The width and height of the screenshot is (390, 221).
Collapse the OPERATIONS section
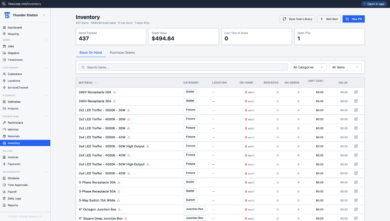click(x=46, y=116)
